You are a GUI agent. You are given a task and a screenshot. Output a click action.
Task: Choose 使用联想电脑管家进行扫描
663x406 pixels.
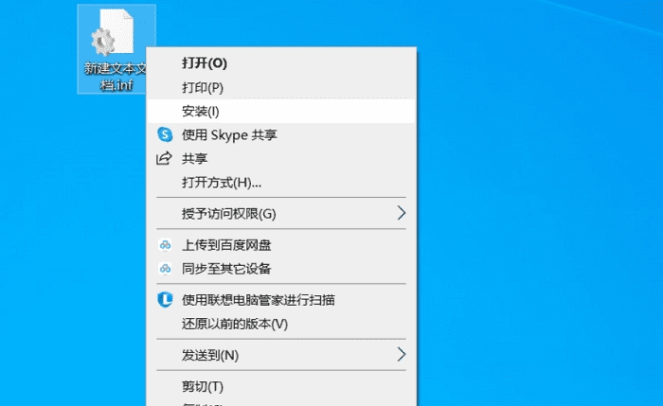click(281, 300)
